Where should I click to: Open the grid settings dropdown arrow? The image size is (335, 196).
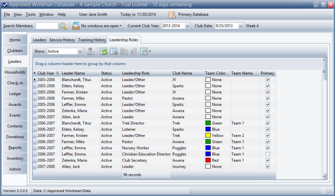(150, 51)
